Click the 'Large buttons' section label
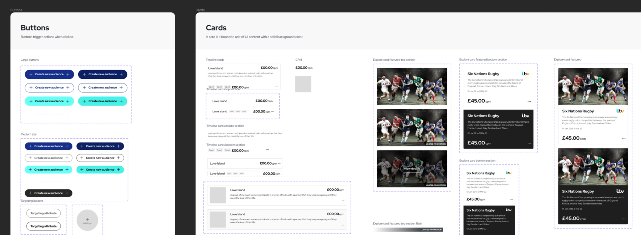This screenshot has width=641, height=235. pyautogui.click(x=30, y=60)
